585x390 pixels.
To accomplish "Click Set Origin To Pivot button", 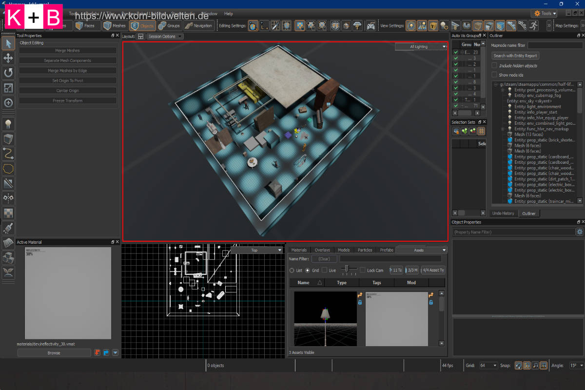I will (x=68, y=80).
